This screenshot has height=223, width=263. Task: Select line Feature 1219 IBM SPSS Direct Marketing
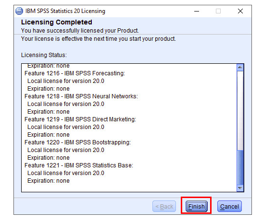coord(80,119)
